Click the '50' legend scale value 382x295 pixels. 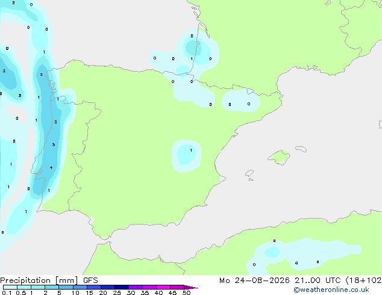[186, 293]
